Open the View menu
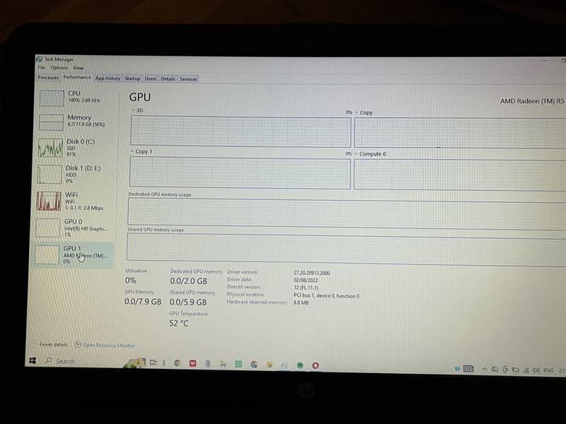Image resolution: width=566 pixels, height=424 pixels. click(78, 68)
